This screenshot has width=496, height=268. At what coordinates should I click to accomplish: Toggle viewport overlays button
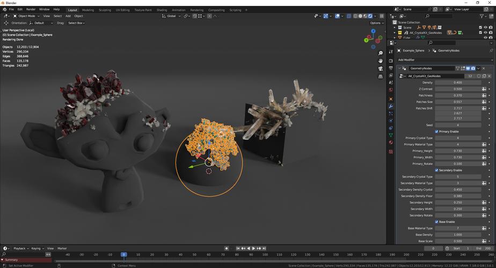(x=337, y=16)
